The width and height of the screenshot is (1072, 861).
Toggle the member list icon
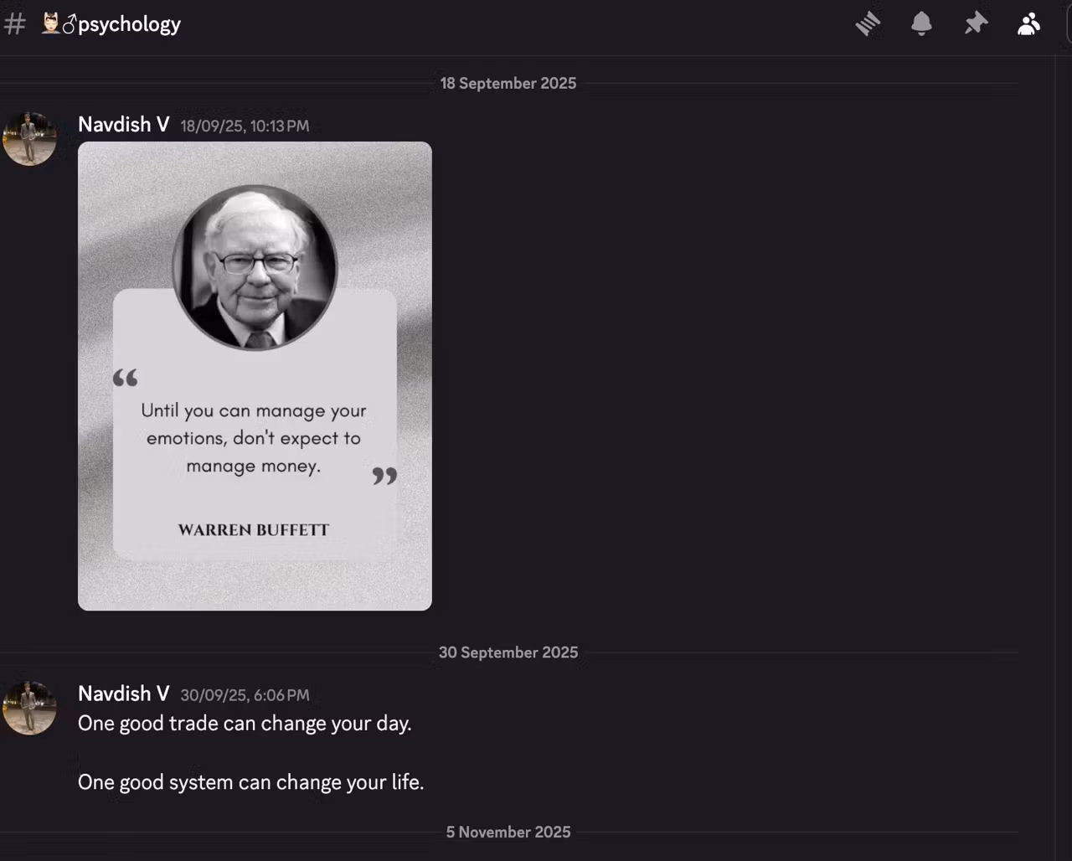pos(1029,23)
